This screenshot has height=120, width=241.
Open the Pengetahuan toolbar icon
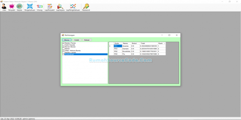pos(30,7)
